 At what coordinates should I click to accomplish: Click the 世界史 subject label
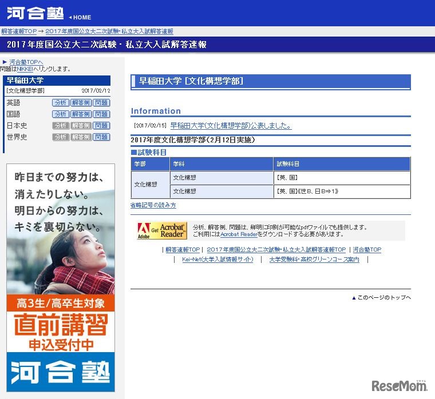point(17,137)
